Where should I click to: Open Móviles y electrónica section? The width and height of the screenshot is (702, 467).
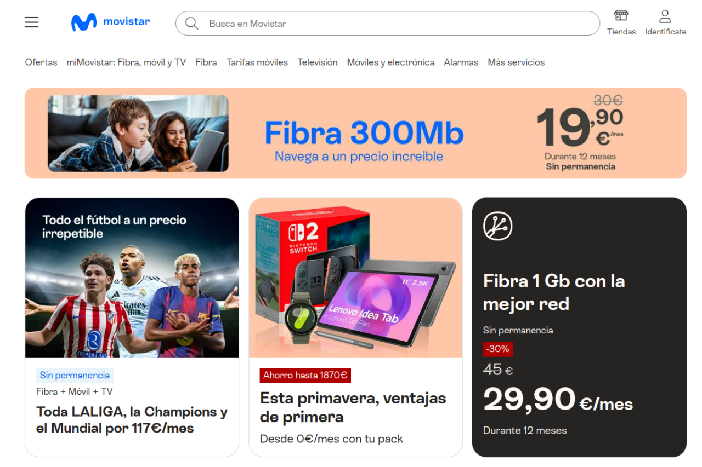[x=390, y=62]
